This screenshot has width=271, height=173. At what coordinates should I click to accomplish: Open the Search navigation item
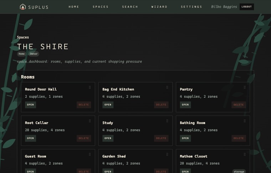point(130,7)
